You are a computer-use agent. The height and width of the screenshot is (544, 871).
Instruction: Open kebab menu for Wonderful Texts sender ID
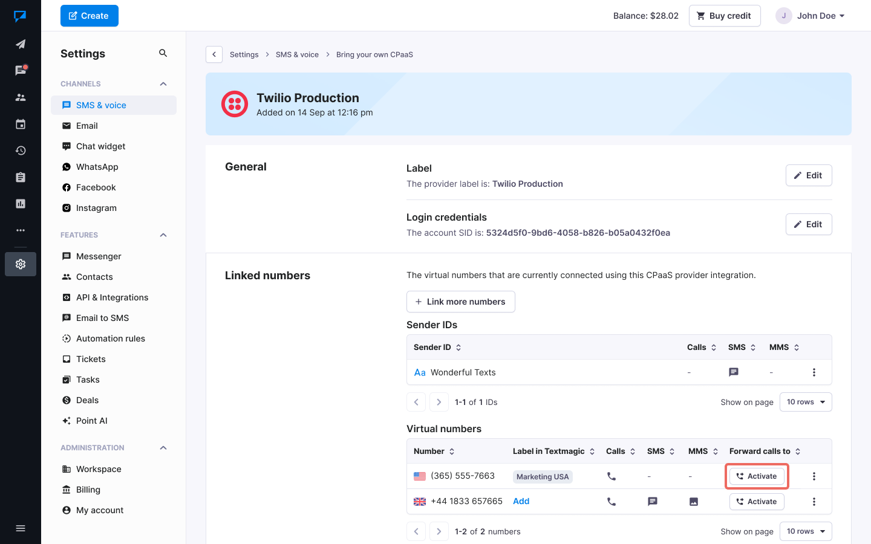(814, 372)
